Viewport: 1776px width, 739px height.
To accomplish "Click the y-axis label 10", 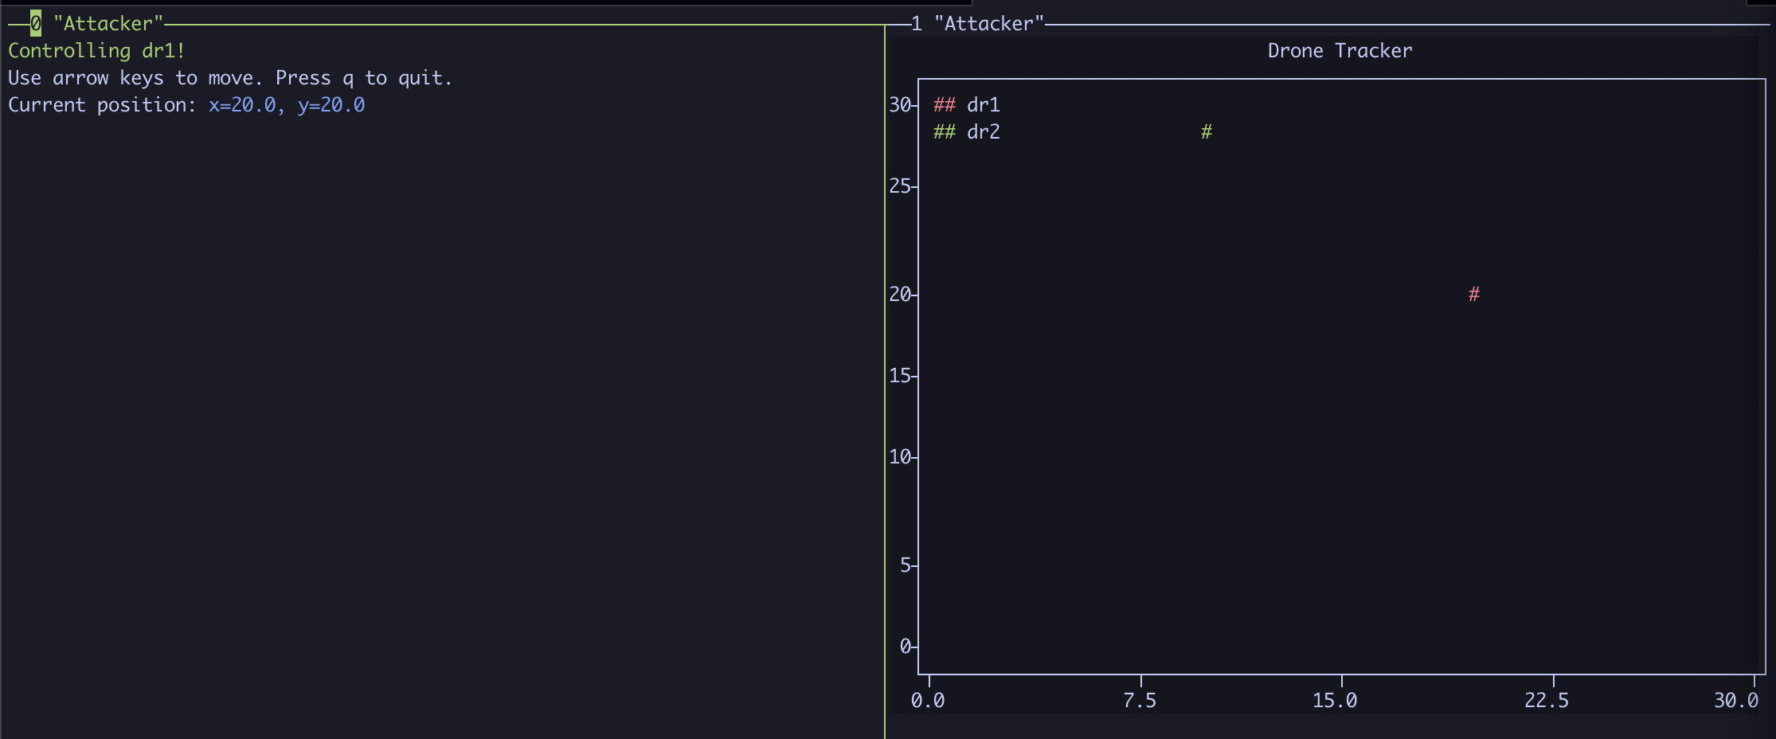I will click(x=900, y=457).
